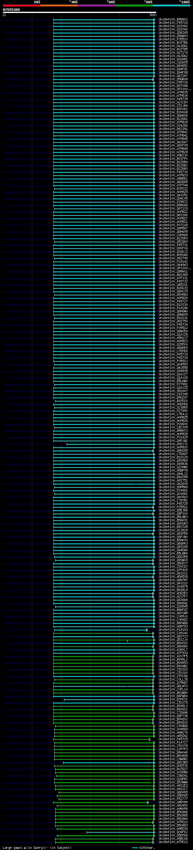193x850 pixels.
Task: Open the UniRef100_Q32VA2 hit label
Action: (x=173, y=27)
